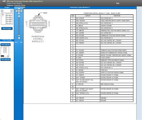The width and height of the screenshot is (142, 120).
Task: Click the FUSED IGNITION SWITCH OUTPUT cell
Action: click(x=117, y=21)
